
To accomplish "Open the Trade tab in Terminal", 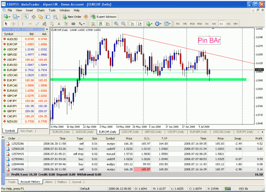I will [x=12, y=182].
